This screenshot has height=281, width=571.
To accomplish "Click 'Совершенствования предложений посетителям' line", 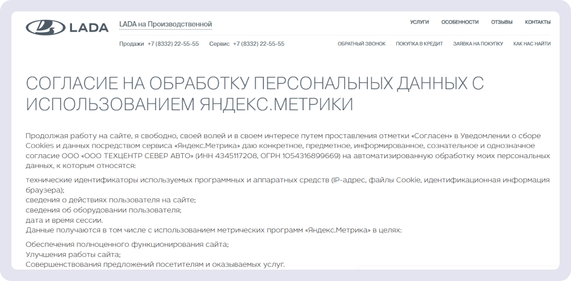I will point(155,264).
